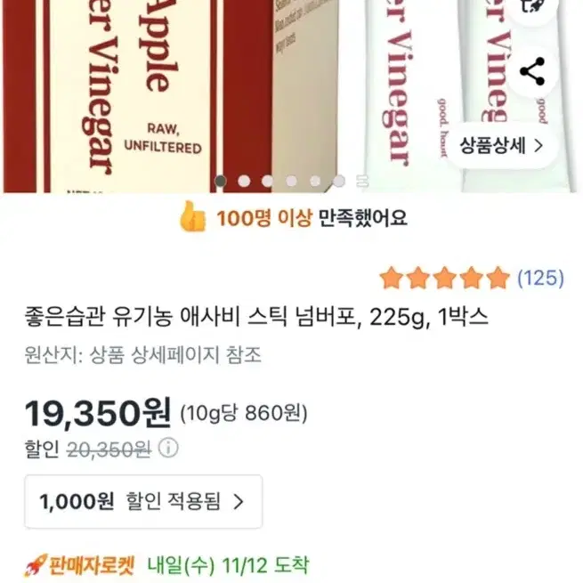Expand 1,000원 할인 적용됨 chevron

(239, 502)
